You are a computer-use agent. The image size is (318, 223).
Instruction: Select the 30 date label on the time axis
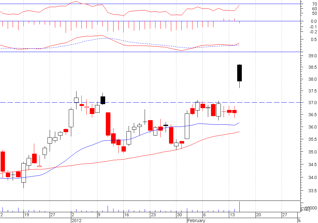pyautogui.click(x=180, y=215)
